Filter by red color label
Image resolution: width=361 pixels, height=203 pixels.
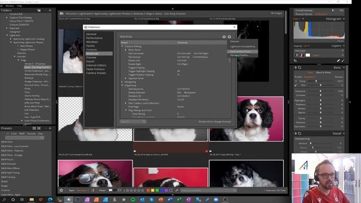[x=148, y=191]
